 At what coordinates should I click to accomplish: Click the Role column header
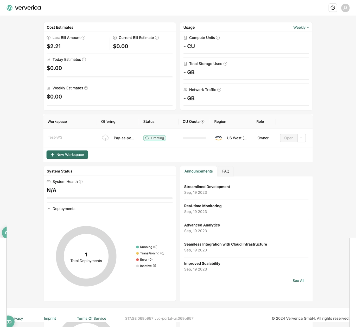tap(260, 121)
